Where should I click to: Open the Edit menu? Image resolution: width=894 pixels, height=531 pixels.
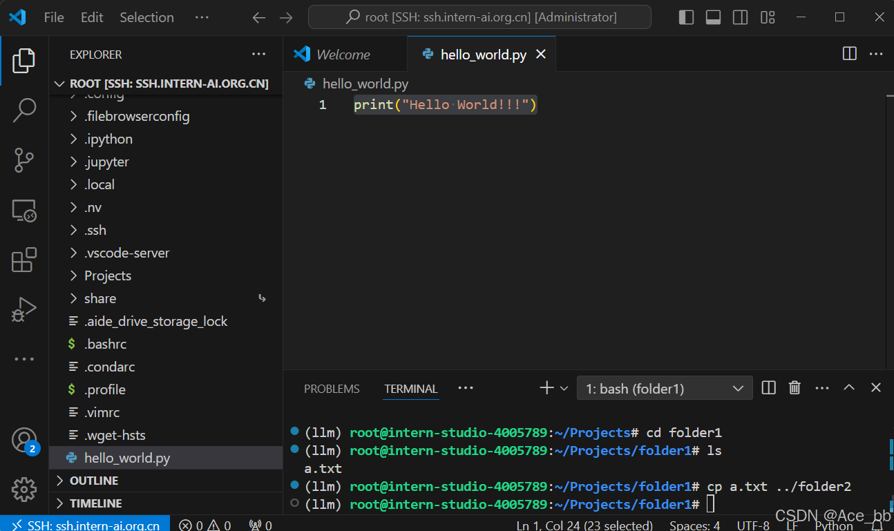click(x=92, y=18)
